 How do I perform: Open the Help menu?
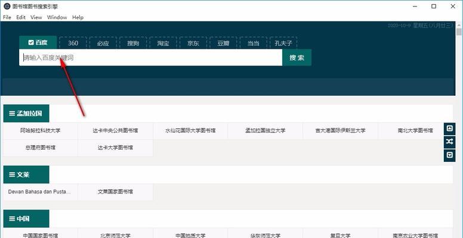pyautogui.click(x=78, y=17)
